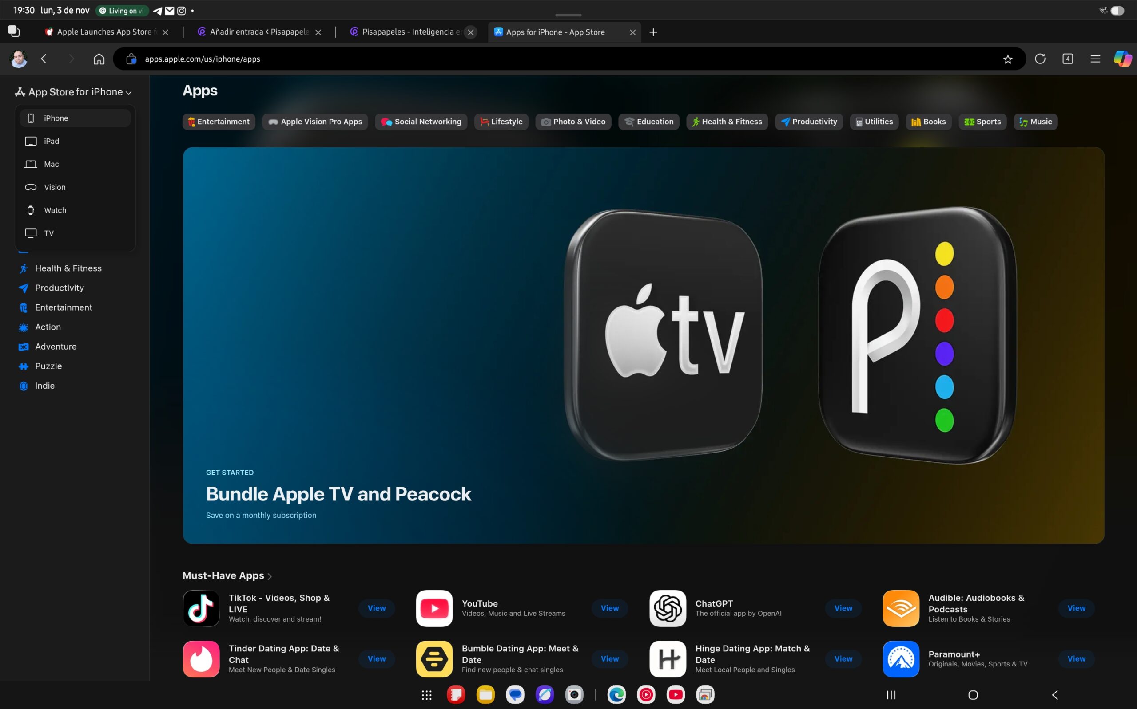Launch YouTube from the bottom dock
This screenshot has height=709, width=1137.
click(675, 694)
